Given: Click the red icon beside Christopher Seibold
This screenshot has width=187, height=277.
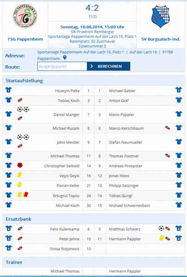Looking at the screenshot, I should [20, 165].
